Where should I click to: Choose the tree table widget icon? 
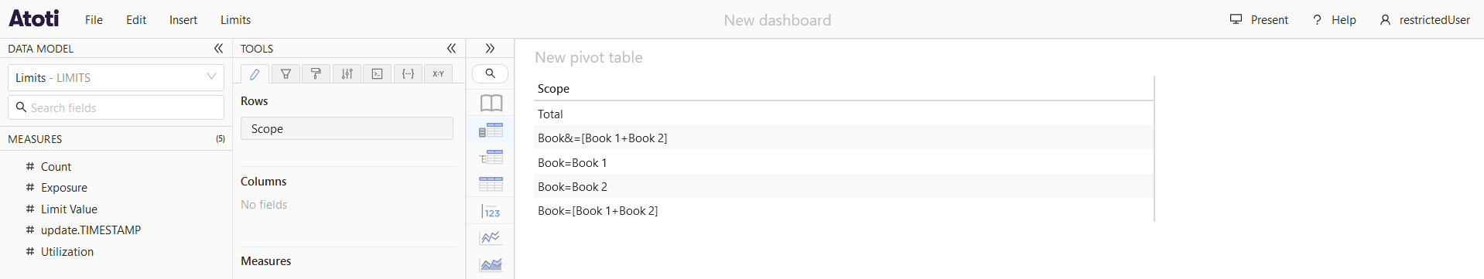pos(491,157)
